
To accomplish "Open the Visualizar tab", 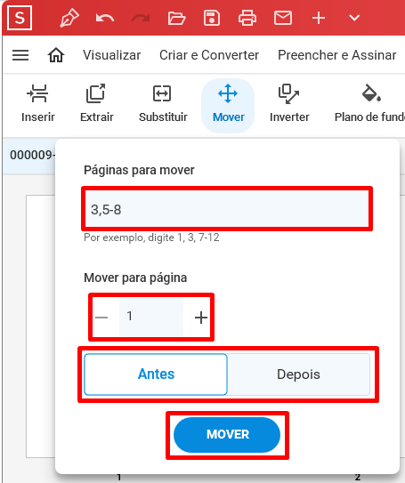I will tap(111, 55).
